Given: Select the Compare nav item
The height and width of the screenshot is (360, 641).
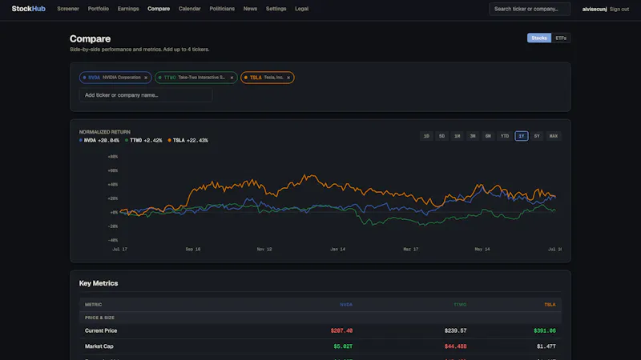Looking at the screenshot, I should (159, 9).
